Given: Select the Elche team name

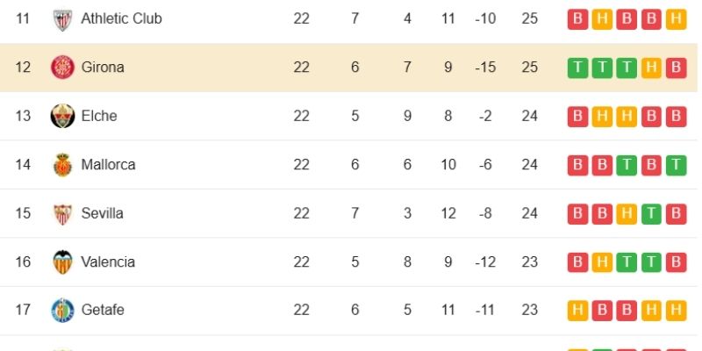Looking at the screenshot, I should 99,116.
